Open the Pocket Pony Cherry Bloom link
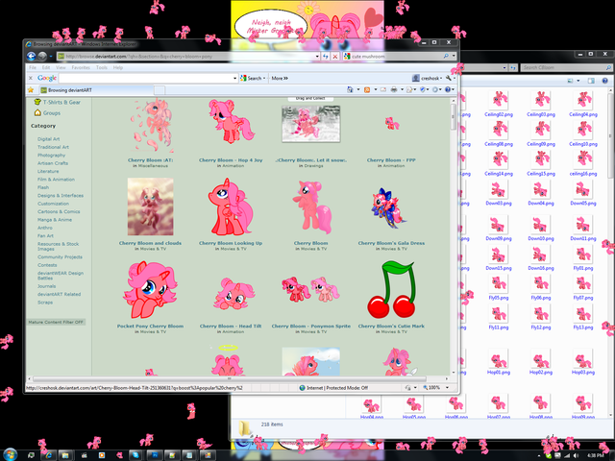Screen dimensions: 615x461 150,326
